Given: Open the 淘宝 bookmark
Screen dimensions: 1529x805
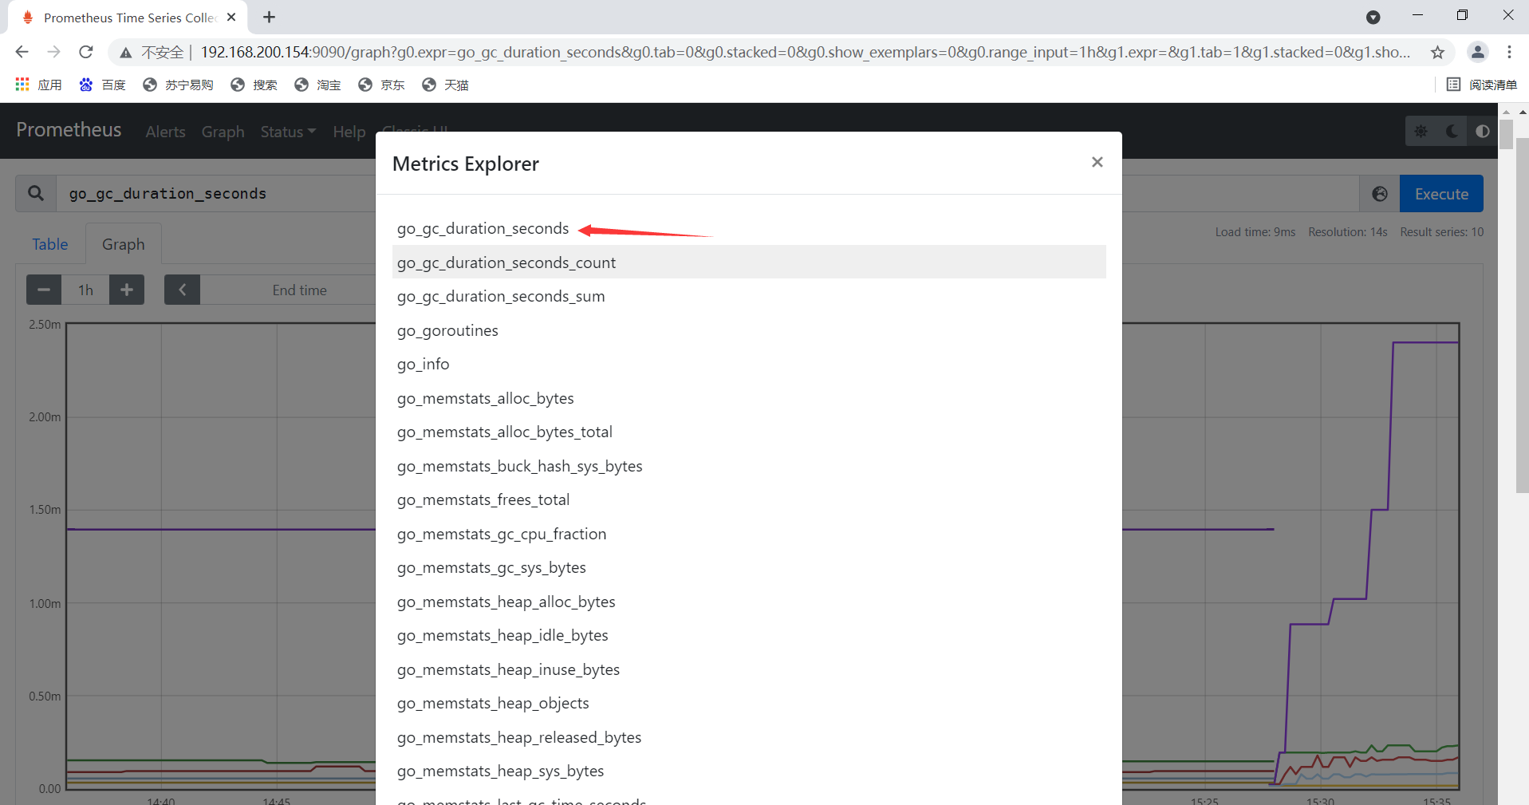Looking at the screenshot, I should 317,85.
